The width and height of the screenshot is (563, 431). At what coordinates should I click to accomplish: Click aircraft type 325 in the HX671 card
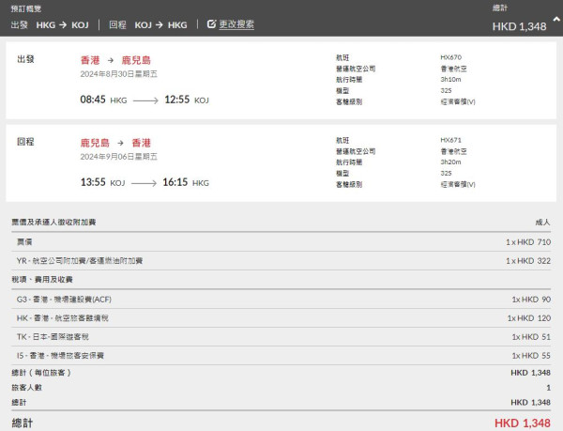(x=447, y=173)
